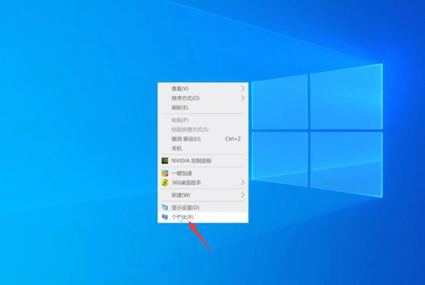
Task: Select 撤消 移动(U) in context menu
Action: click(203, 139)
